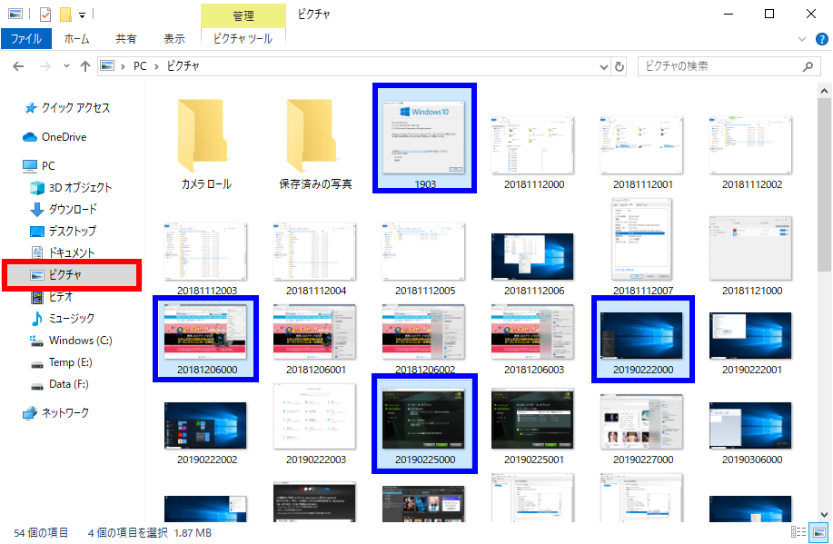This screenshot has width=833, height=544.
Task: Open the 表示 ribbon tab
Action: (174, 39)
